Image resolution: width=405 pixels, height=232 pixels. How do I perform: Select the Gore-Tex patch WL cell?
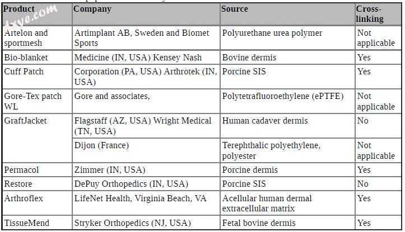point(37,101)
